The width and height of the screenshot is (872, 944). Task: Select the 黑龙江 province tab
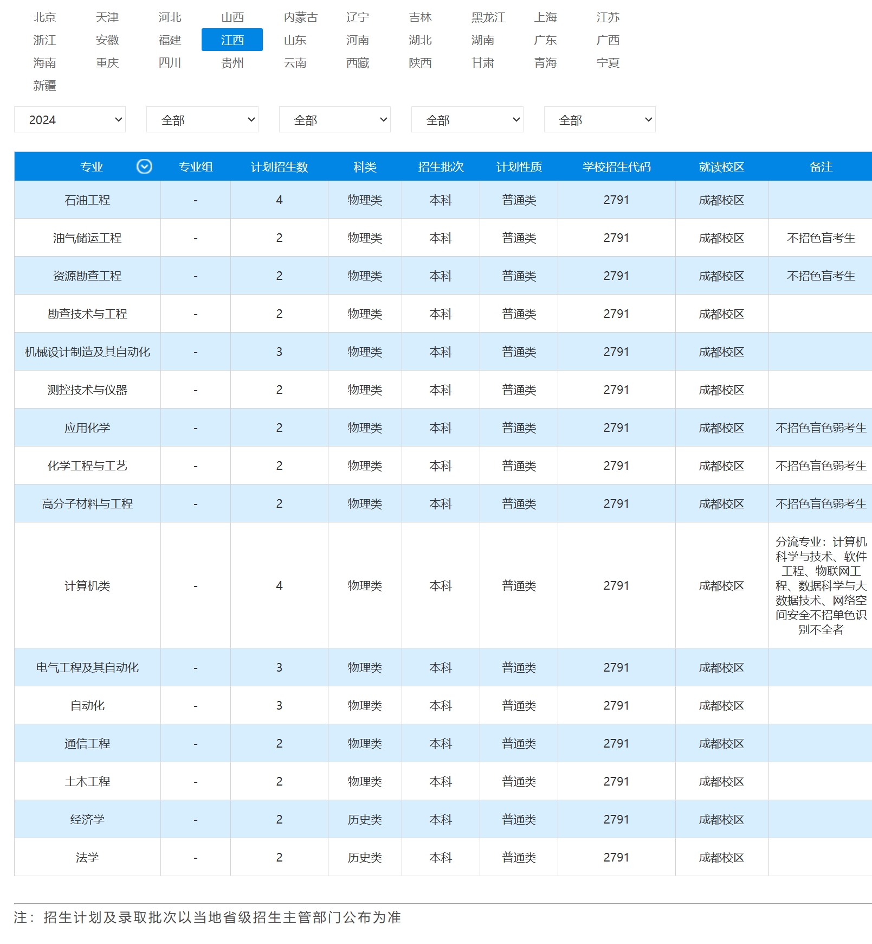pyautogui.click(x=488, y=17)
